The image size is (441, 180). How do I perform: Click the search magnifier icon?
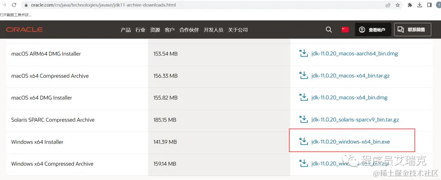coord(329,29)
